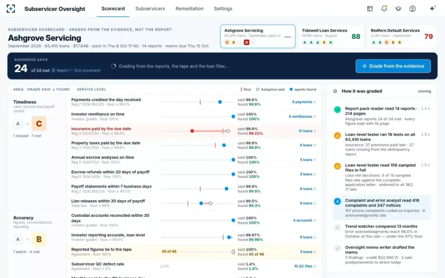The height and width of the screenshot is (278, 445).
Task: Click the 24 of 24 met figure
Action: [x=32, y=69]
